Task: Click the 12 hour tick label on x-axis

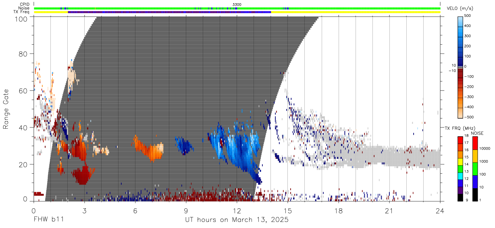Action: coord(237,210)
